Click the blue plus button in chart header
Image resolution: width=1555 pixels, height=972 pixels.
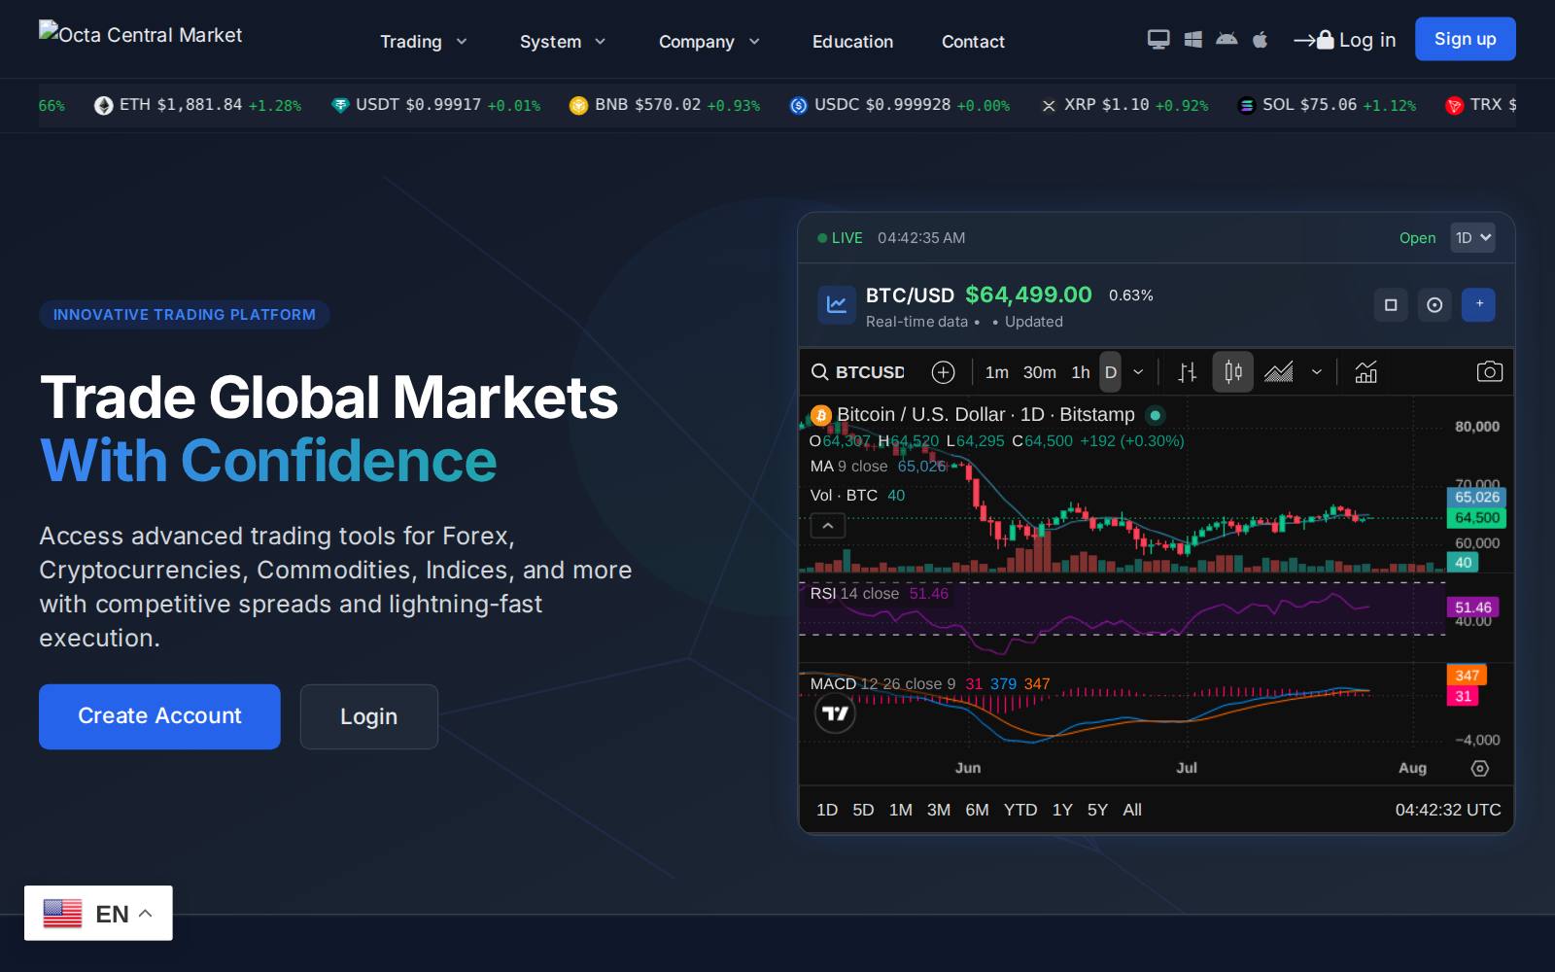point(1479,304)
